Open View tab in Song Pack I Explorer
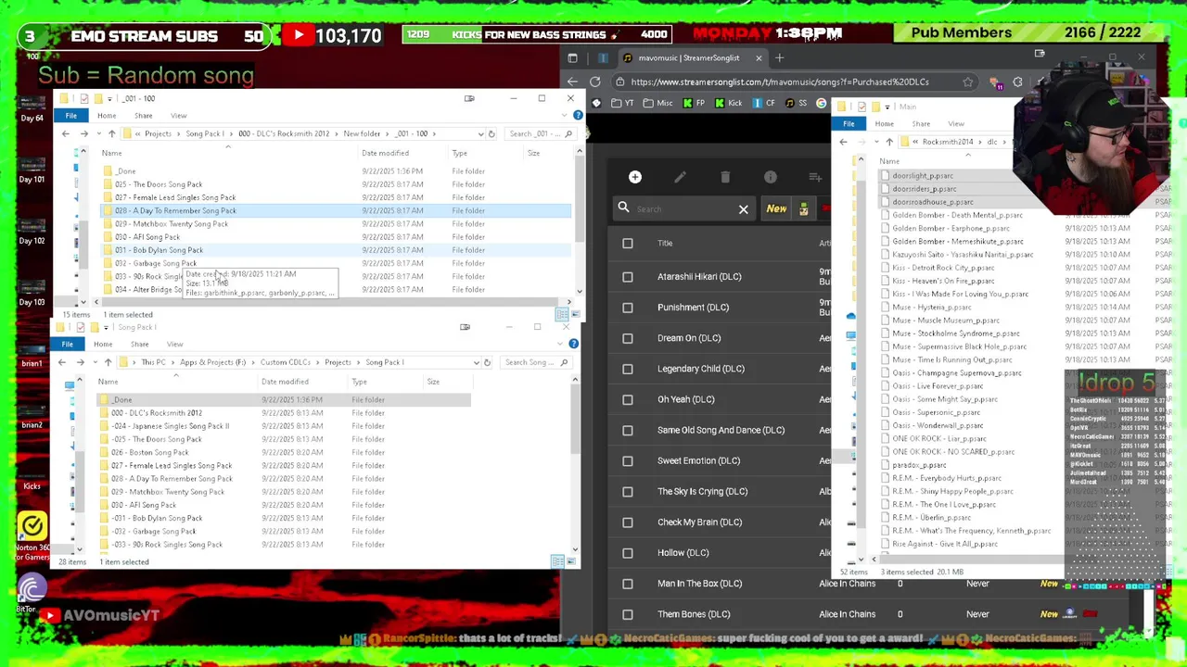Viewport: 1187px width, 667px height. tap(174, 345)
